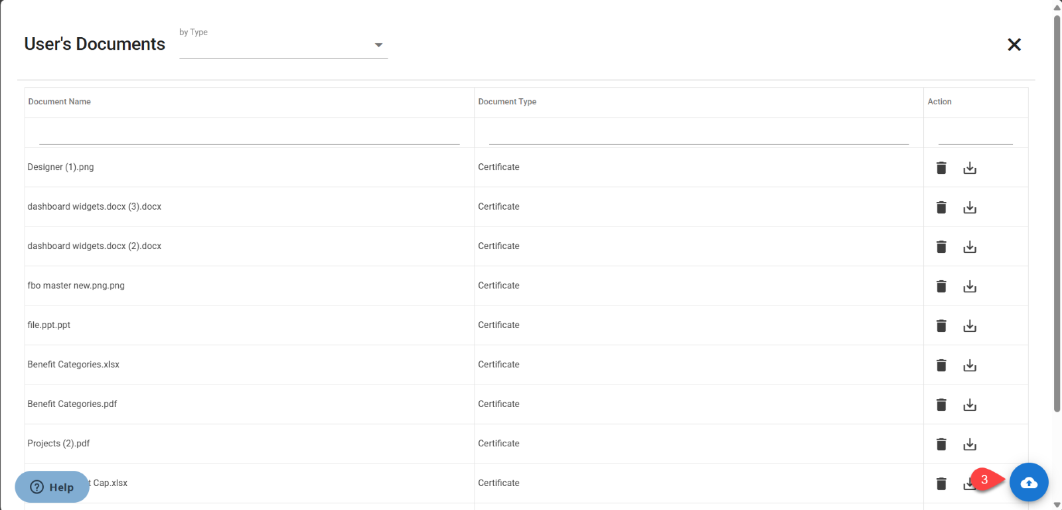Screen dimensions: 1062x510
Task: Delete Benefit Categories.xlsx document
Action: point(941,365)
